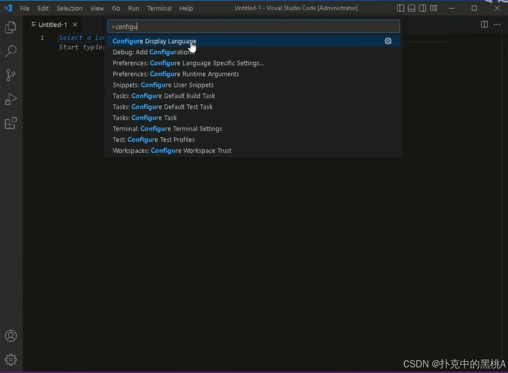The height and width of the screenshot is (373, 508).
Task: Open the Run menu
Action: [x=133, y=8]
